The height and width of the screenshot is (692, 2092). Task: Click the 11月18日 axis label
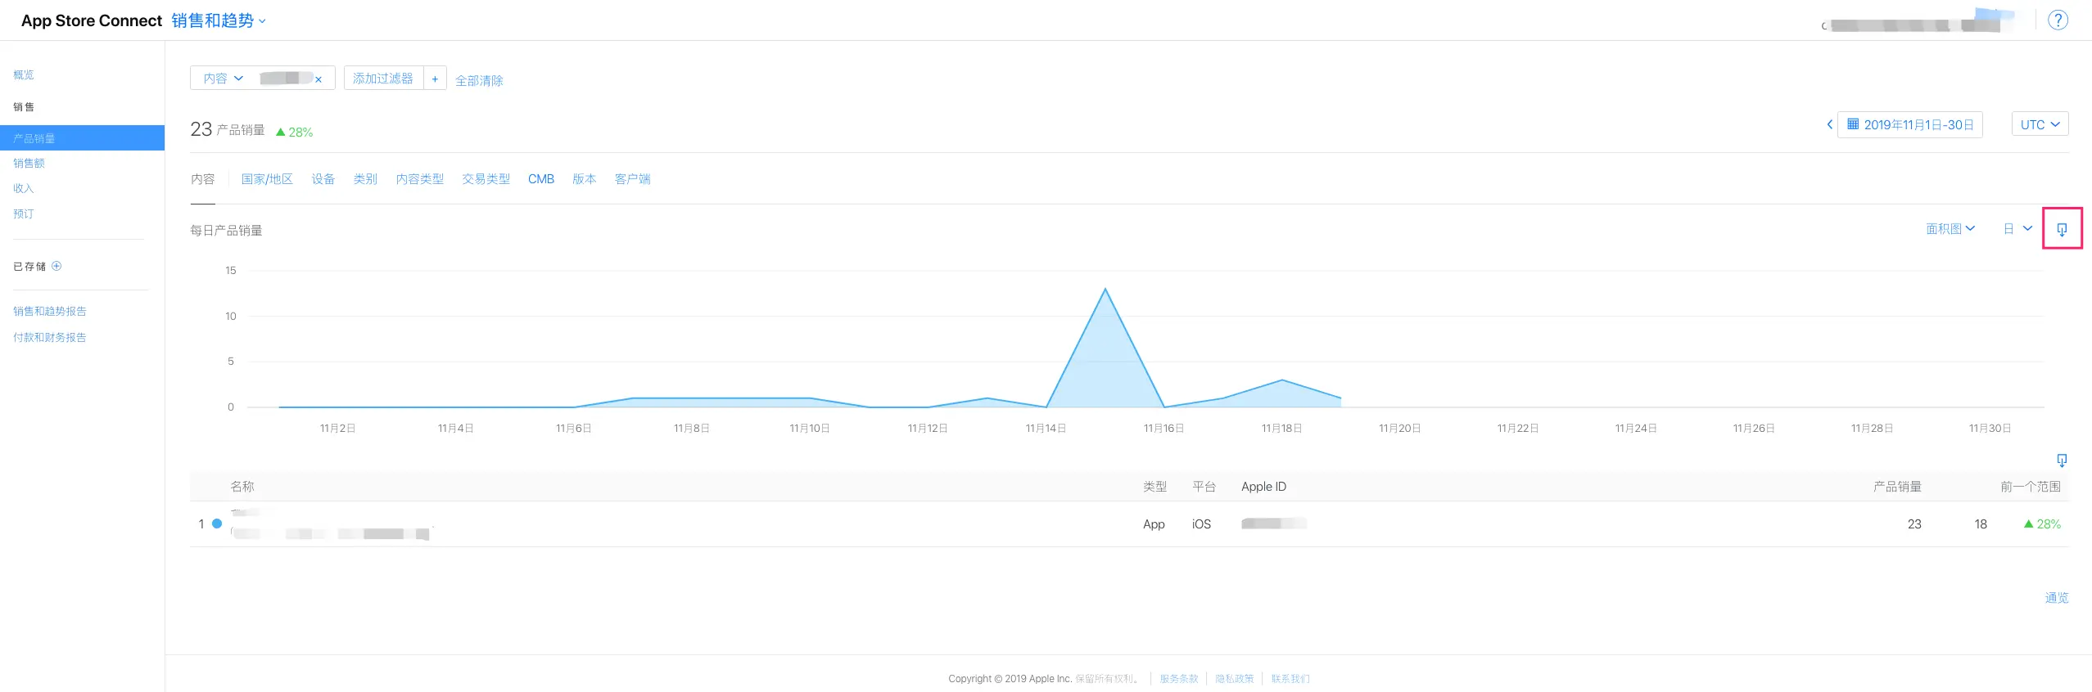(x=1281, y=429)
